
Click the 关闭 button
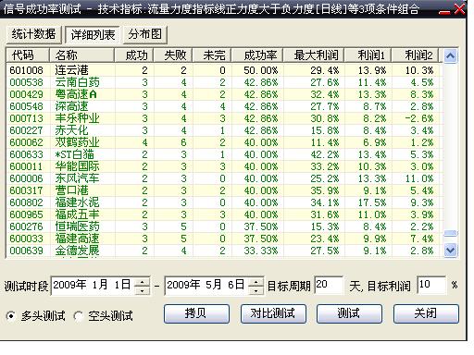pyautogui.click(x=426, y=313)
